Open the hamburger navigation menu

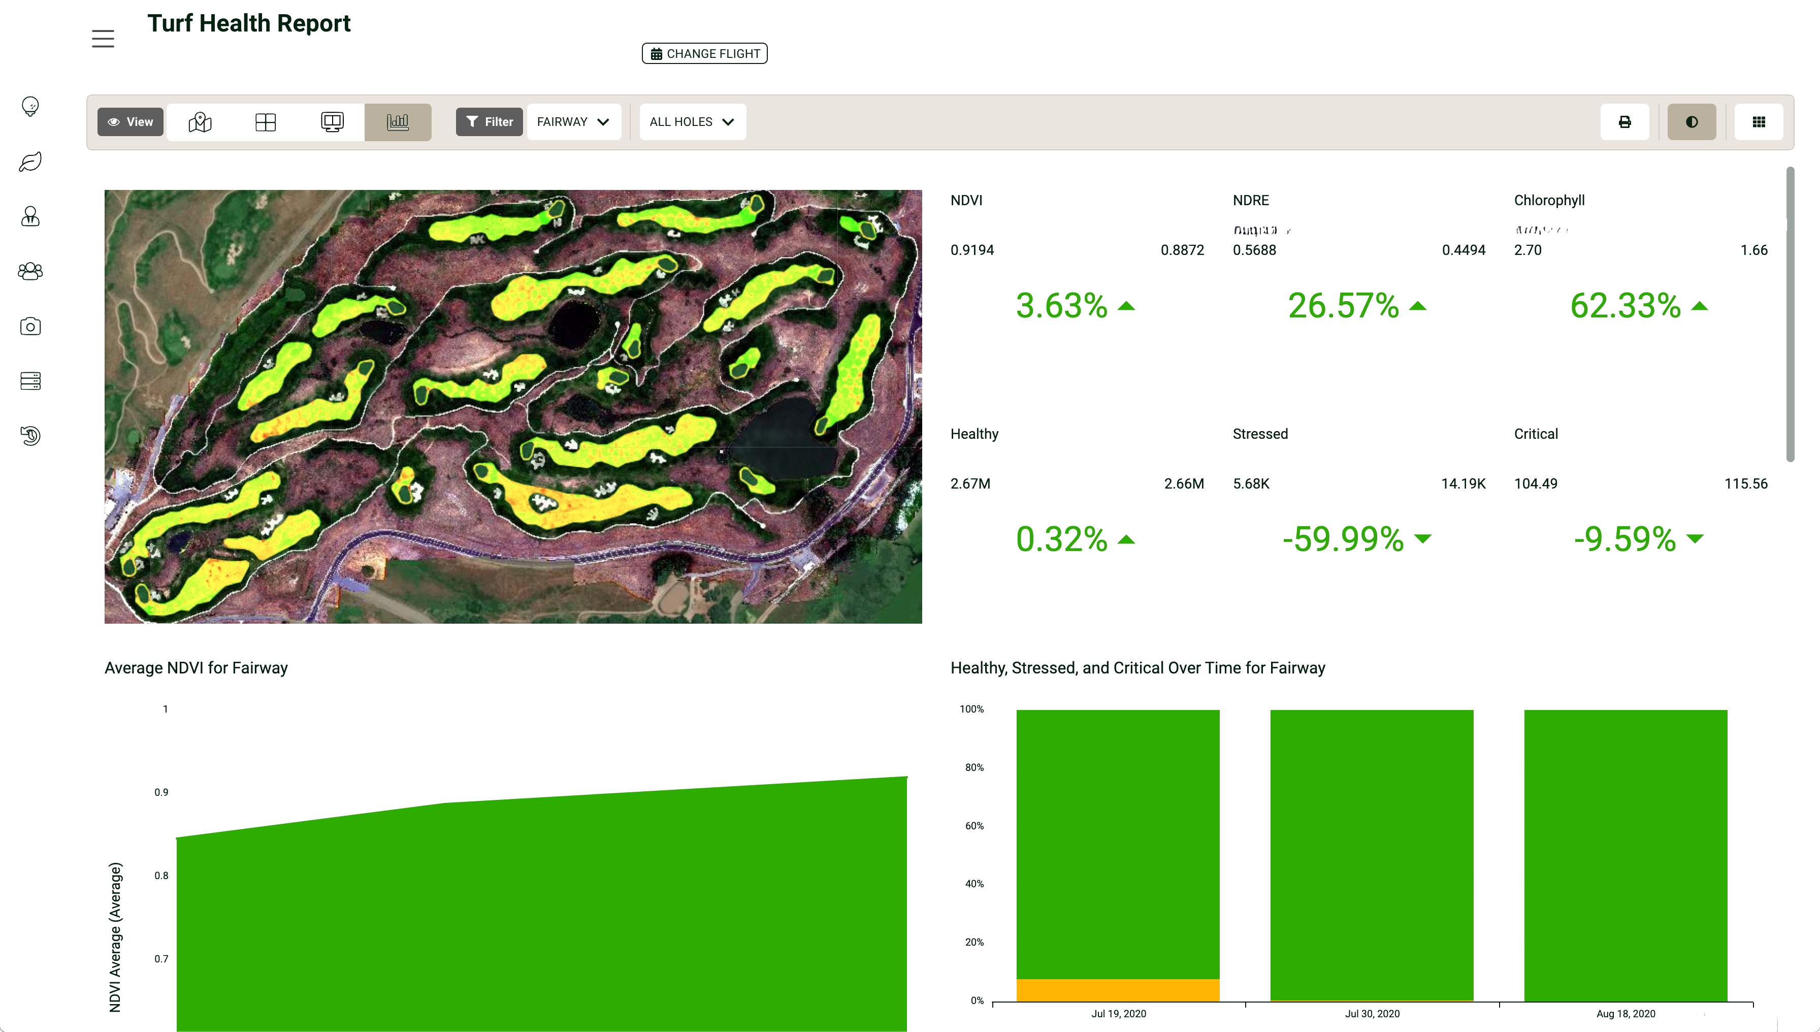103,39
